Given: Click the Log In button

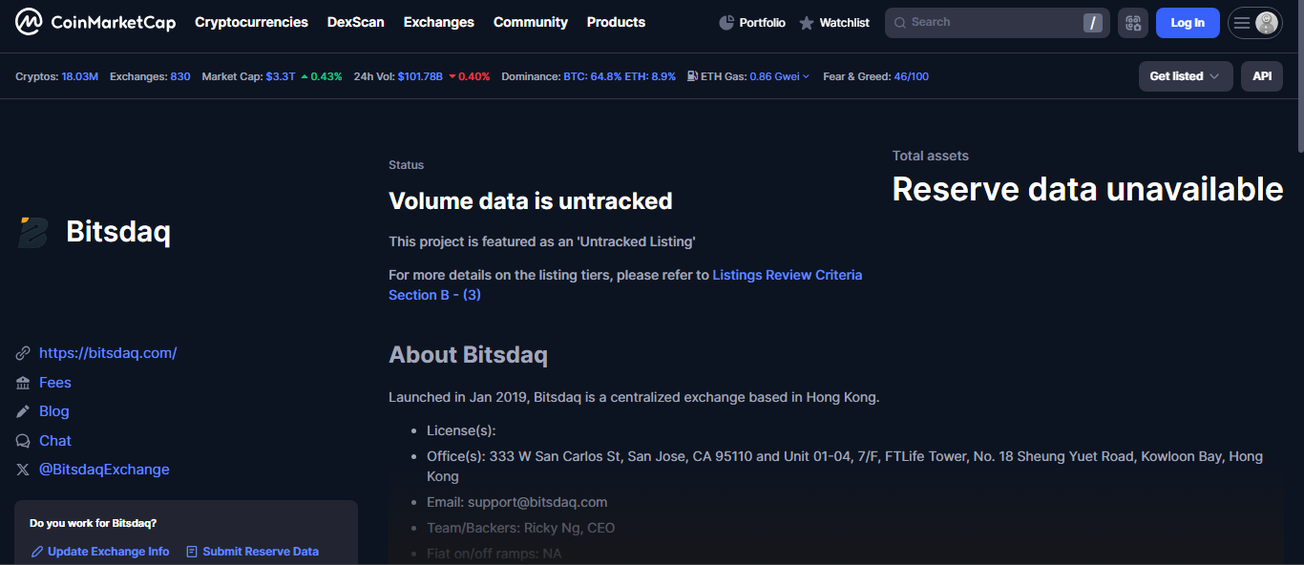Looking at the screenshot, I should point(1188,23).
